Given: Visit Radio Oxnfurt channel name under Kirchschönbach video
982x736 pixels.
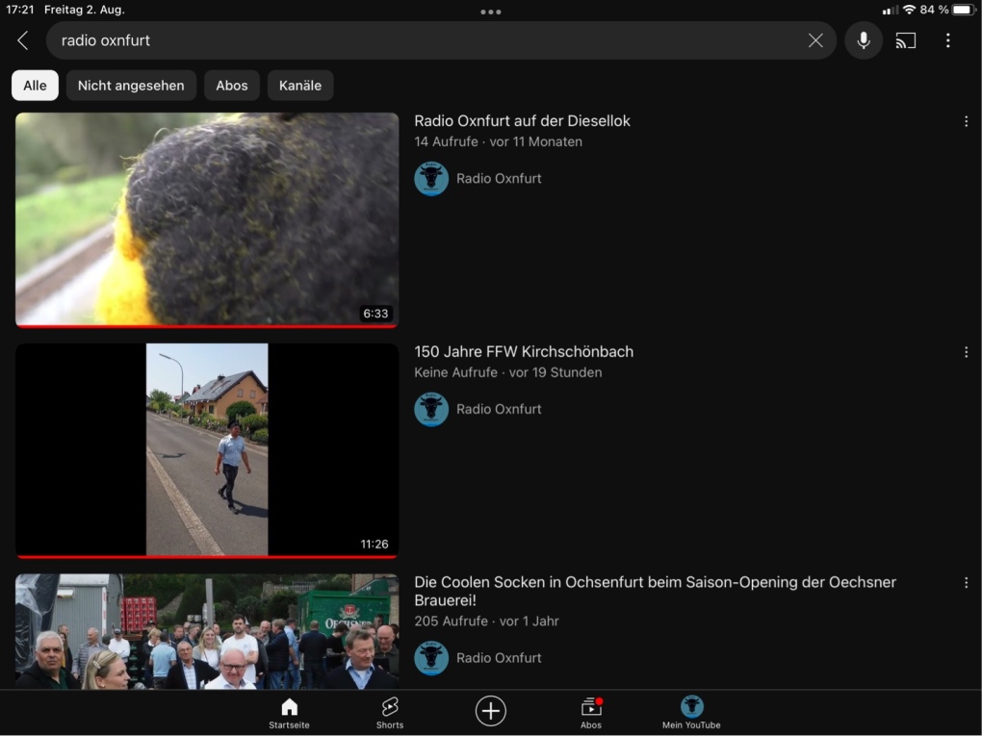Looking at the screenshot, I should pyautogui.click(x=499, y=409).
